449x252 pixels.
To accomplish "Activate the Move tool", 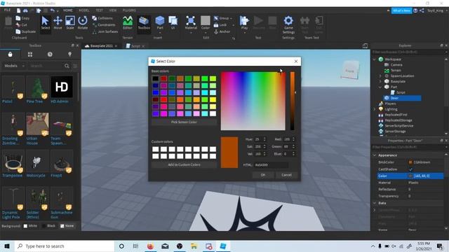I will tap(58, 22).
